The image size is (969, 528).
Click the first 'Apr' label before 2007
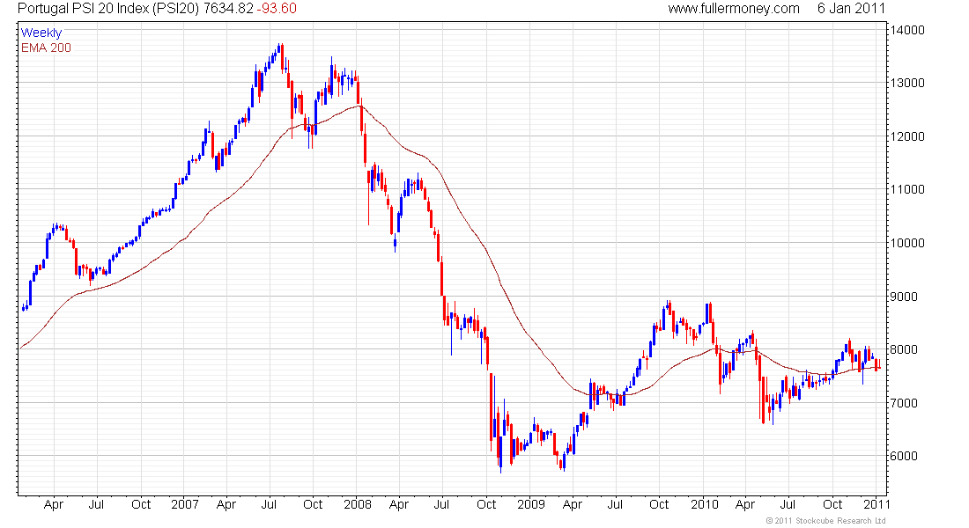(54, 504)
